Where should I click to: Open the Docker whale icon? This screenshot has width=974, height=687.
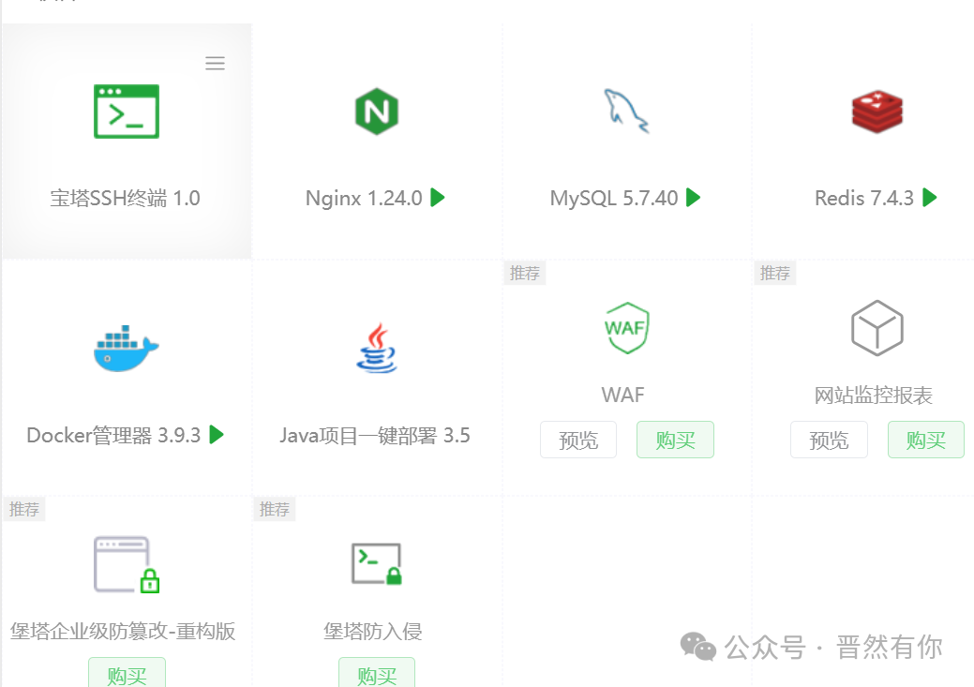[127, 349]
